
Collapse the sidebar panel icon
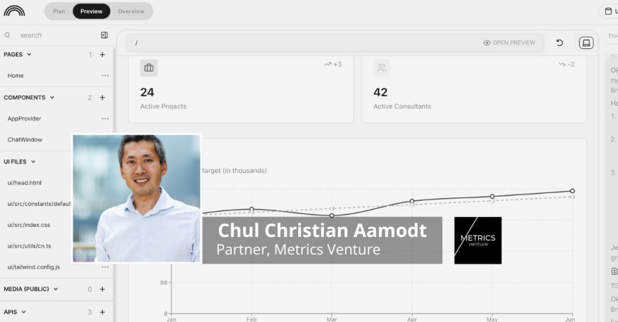[x=104, y=35]
